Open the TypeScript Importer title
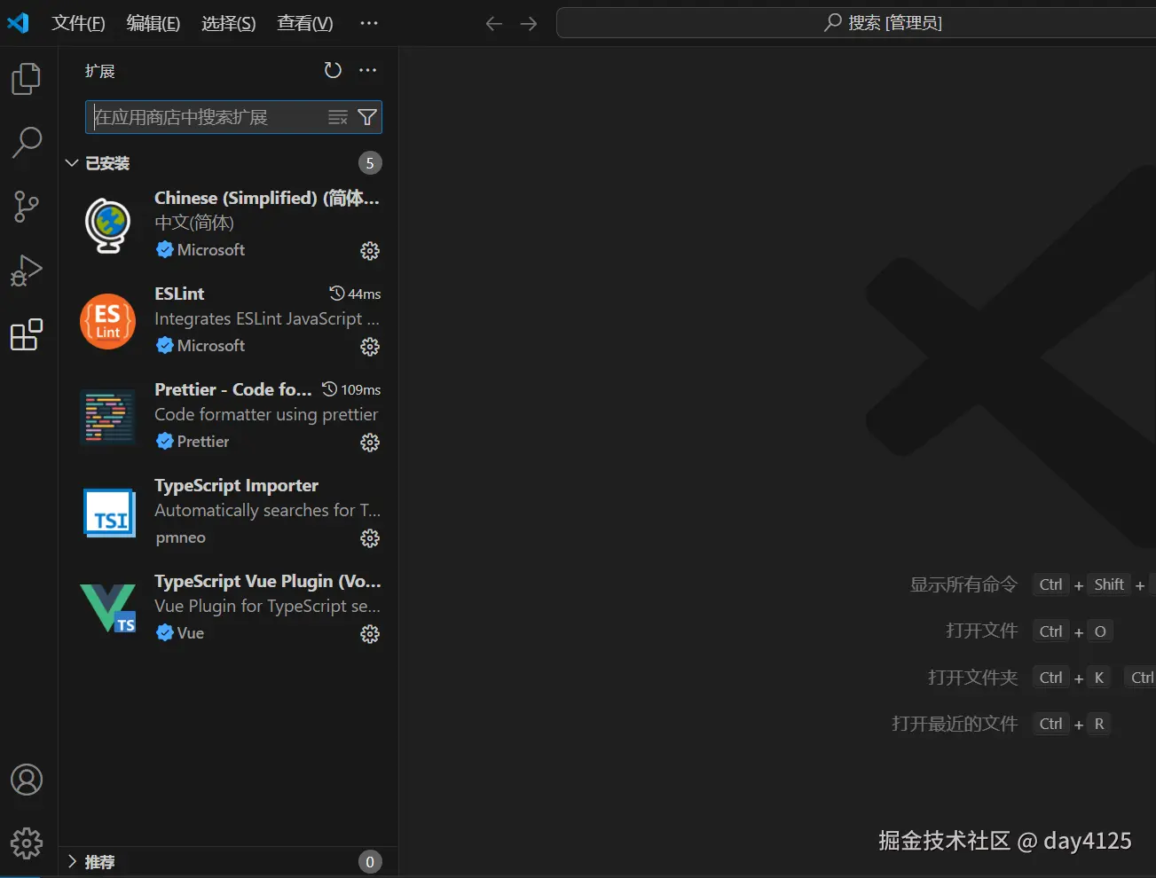 point(236,485)
